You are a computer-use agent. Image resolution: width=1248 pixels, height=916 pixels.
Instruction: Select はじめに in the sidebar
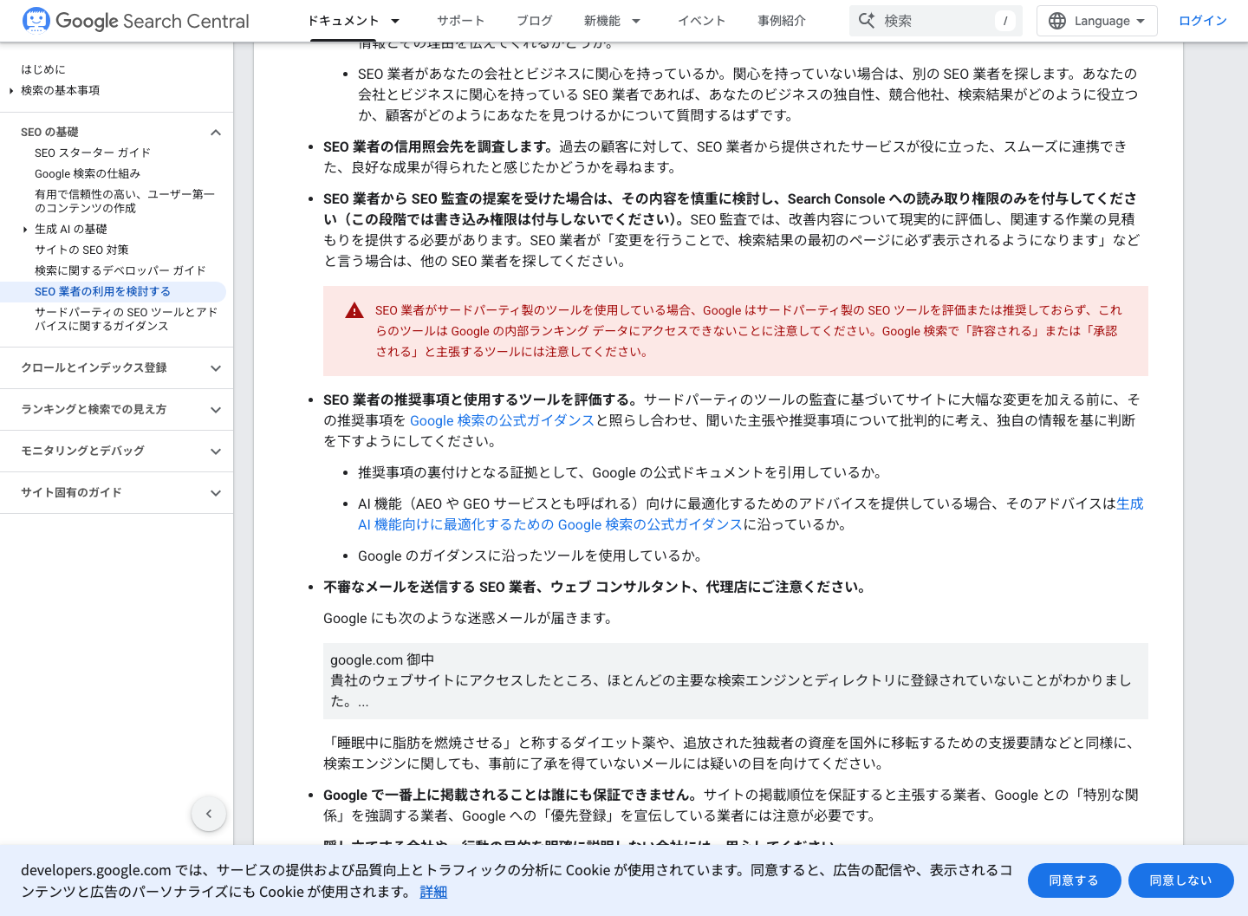[43, 69]
